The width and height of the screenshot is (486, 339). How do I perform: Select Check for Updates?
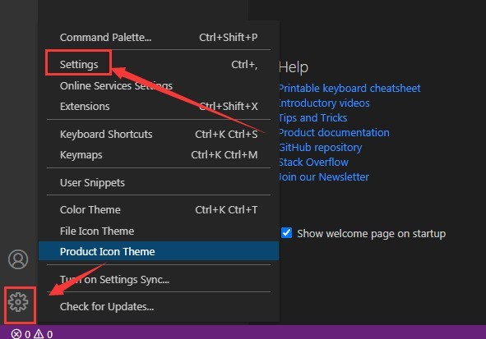(x=159, y=306)
